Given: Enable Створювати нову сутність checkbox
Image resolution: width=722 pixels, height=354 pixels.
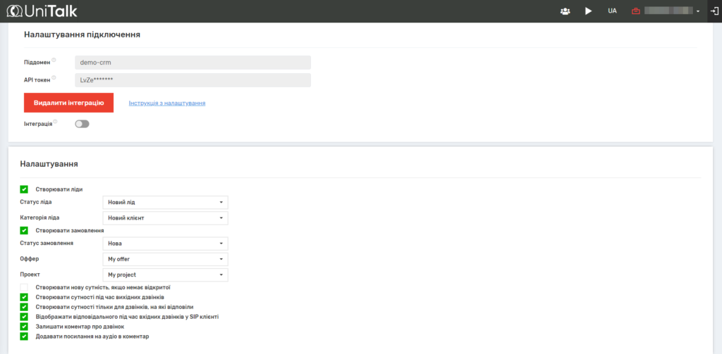Looking at the screenshot, I should point(24,287).
